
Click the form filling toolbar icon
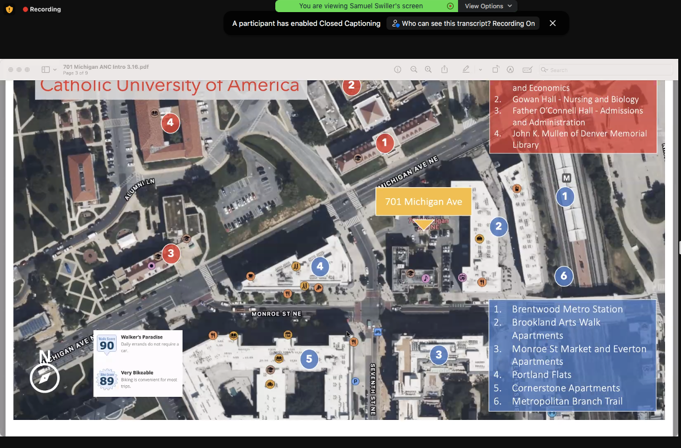click(527, 70)
